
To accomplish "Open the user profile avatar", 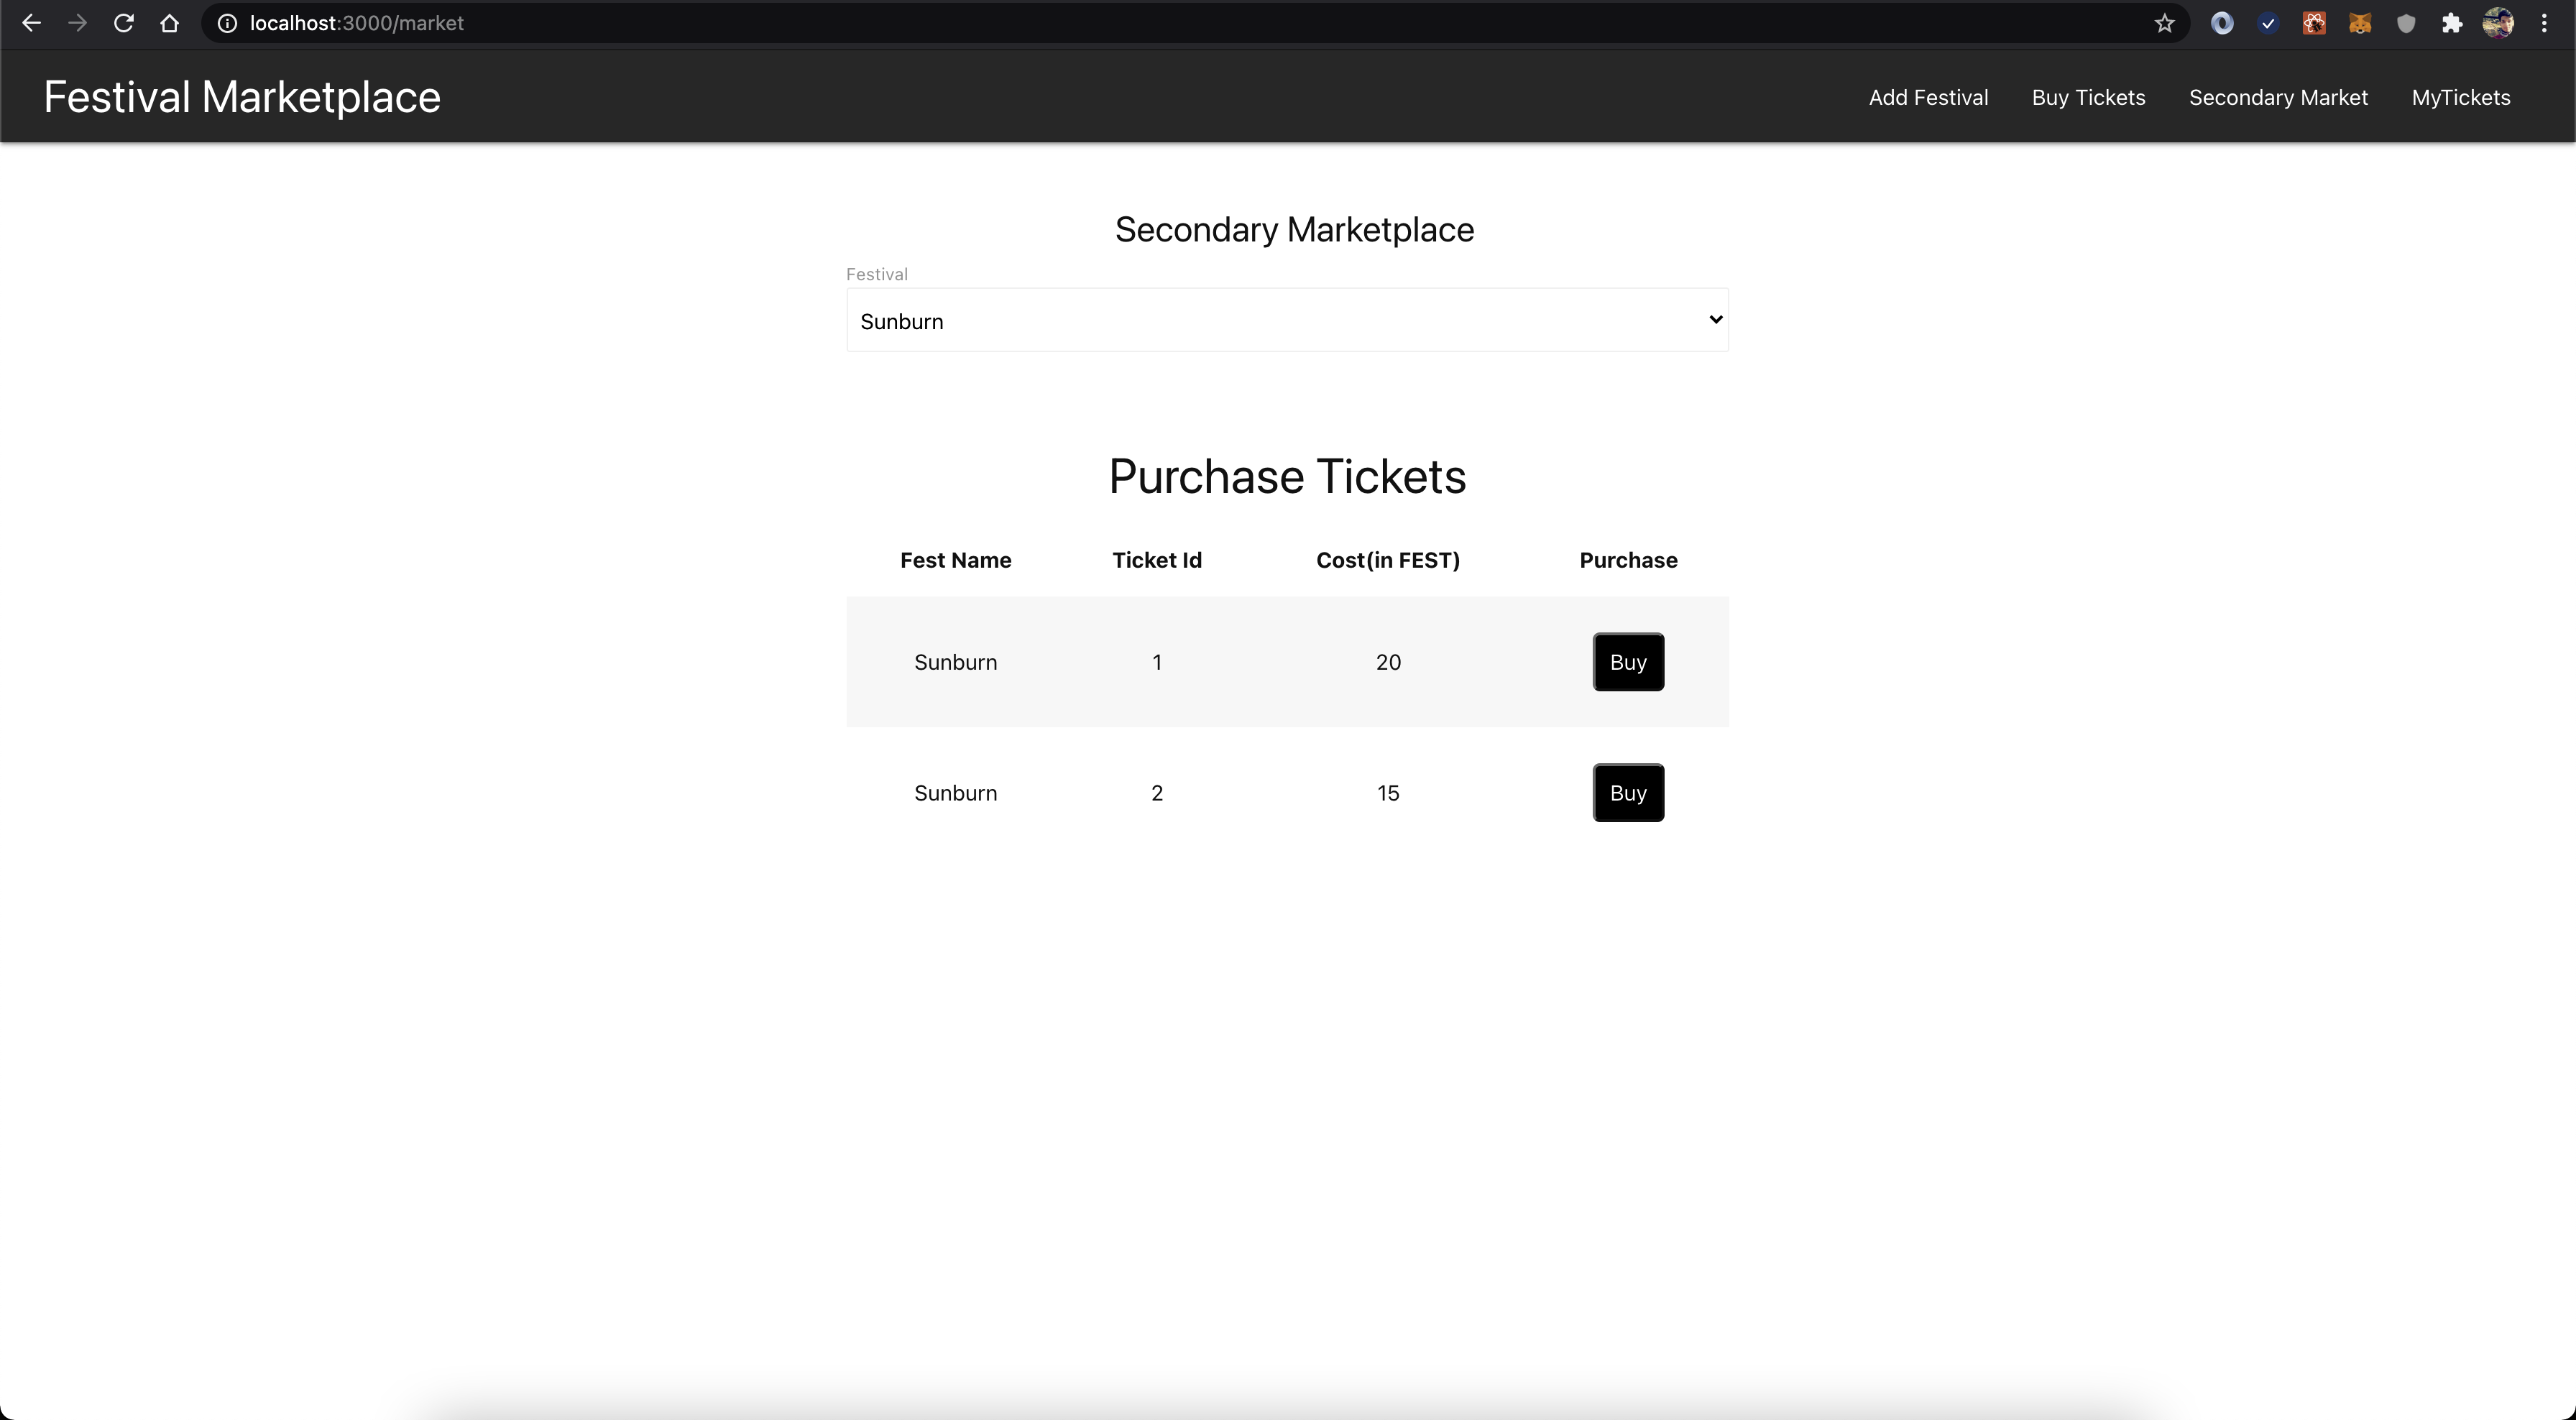I will click(x=2498, y=23).
